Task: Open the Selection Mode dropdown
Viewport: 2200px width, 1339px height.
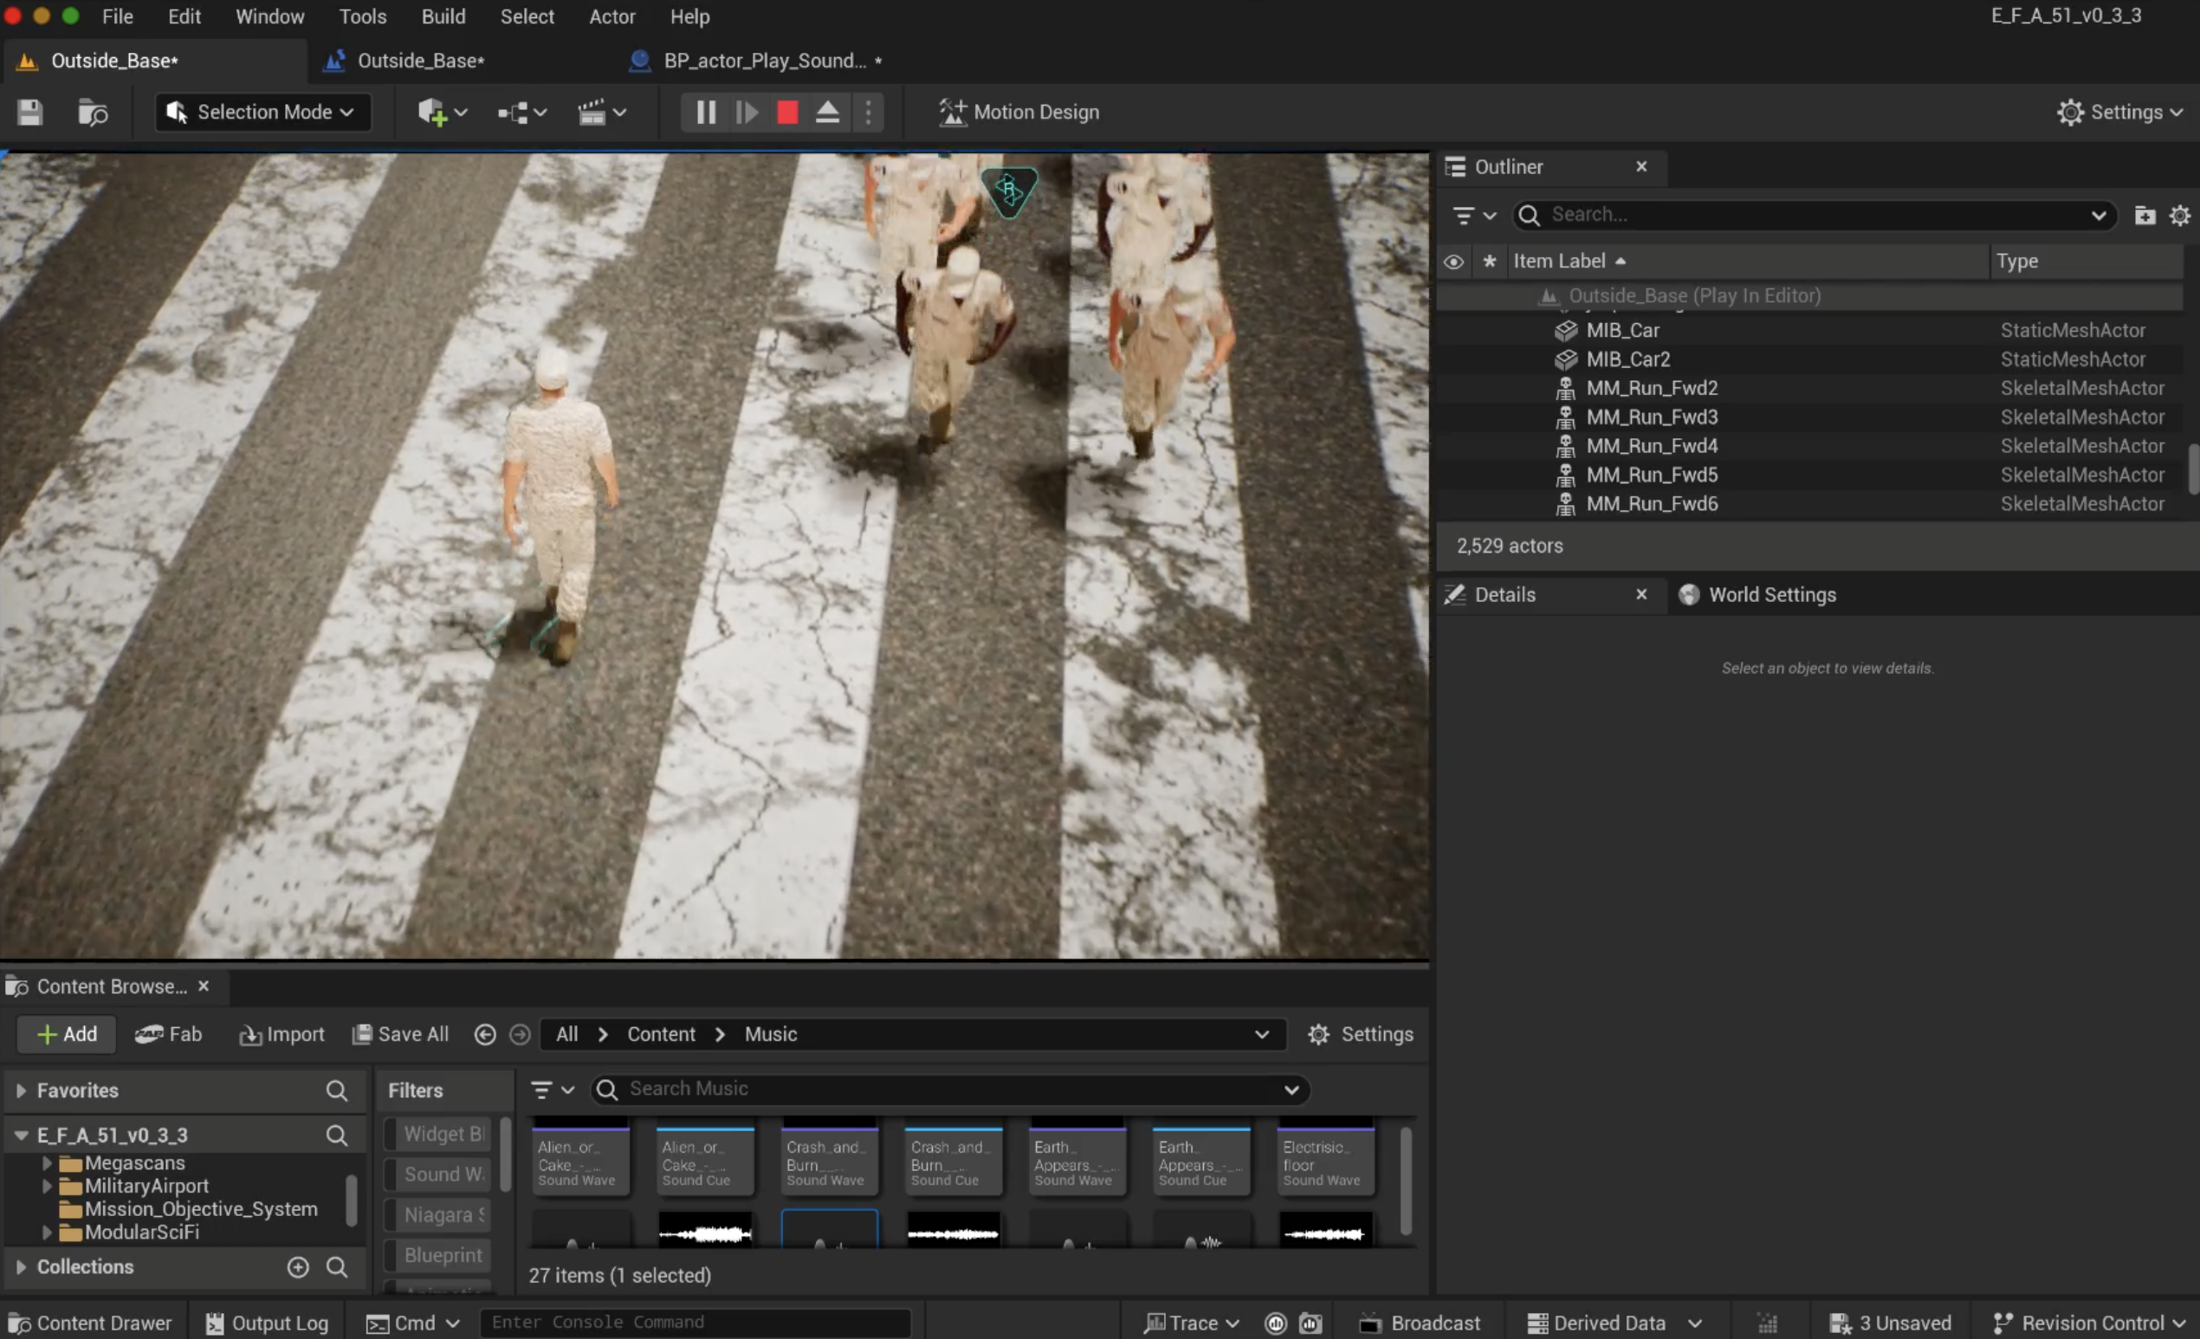Action: 262,113
